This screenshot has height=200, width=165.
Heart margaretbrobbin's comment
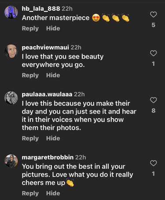[x=154, y=163]
